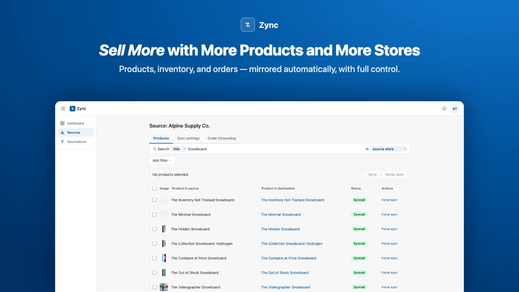Open the ST user avatar menu

[455, 108]
